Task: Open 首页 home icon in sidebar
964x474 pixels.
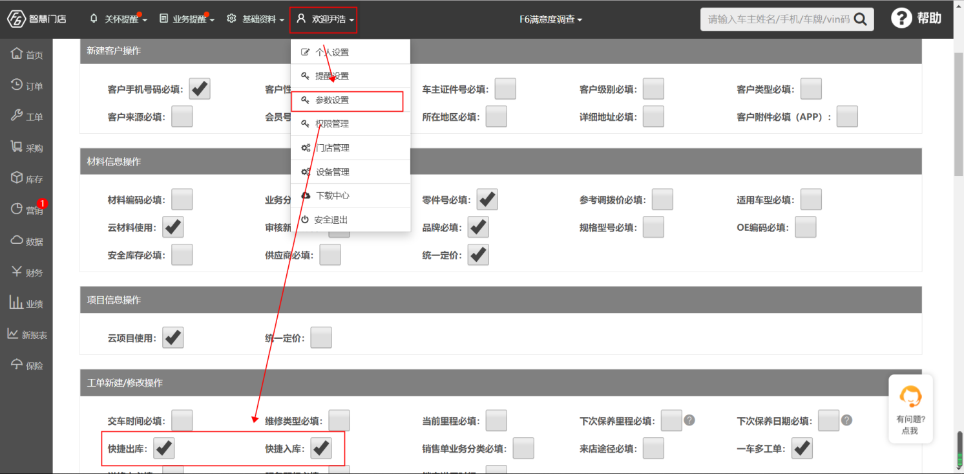Action: (17, 53)
